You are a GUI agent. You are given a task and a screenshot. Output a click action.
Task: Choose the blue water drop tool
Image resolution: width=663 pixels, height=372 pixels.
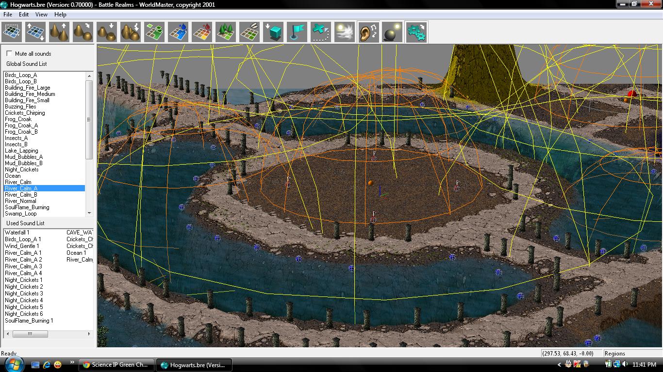point(178,32)
